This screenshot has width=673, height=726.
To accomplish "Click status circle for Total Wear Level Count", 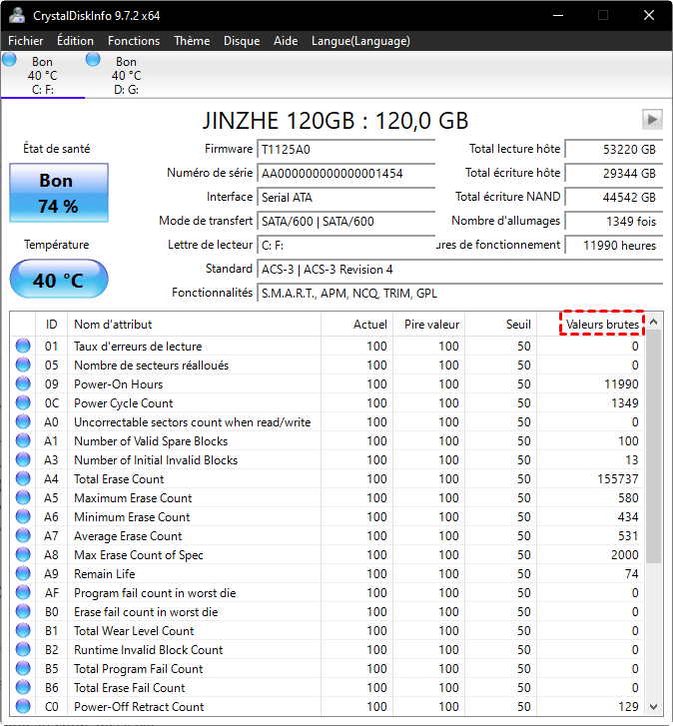I will point(23,630).
